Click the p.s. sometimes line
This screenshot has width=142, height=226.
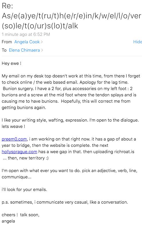coord(65,202)
